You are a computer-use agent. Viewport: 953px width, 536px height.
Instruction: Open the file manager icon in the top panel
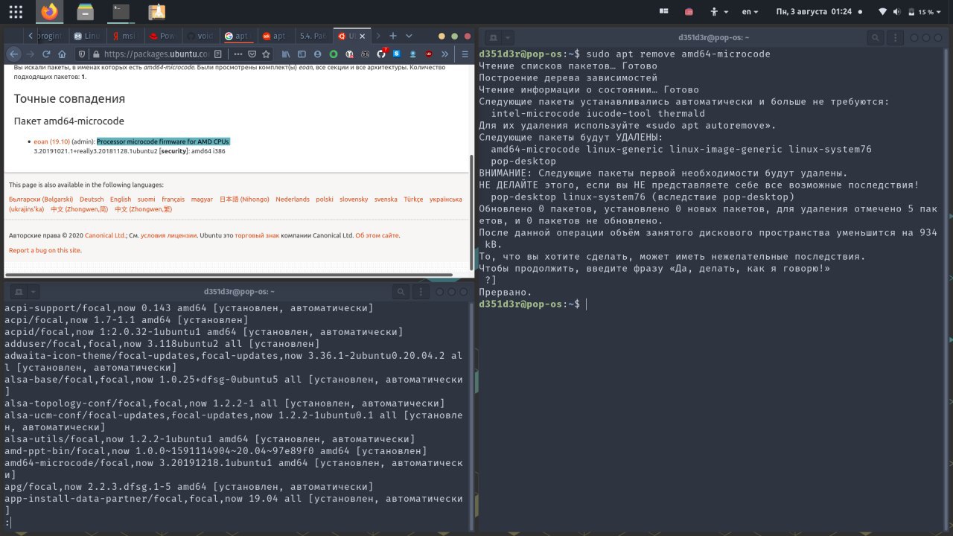click(85, 12)
